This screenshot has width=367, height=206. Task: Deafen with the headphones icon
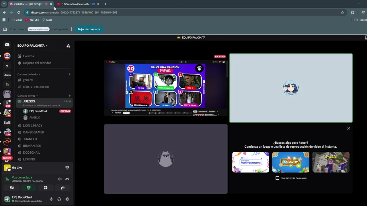59,199
